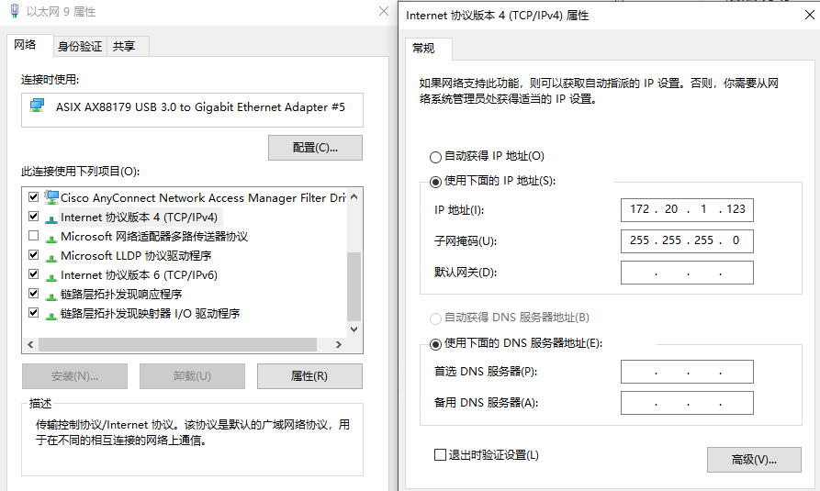Select 使用下面的 IP 地址 radio button
The width and height of the screenshot is (820, 491).
coord(435,182)
